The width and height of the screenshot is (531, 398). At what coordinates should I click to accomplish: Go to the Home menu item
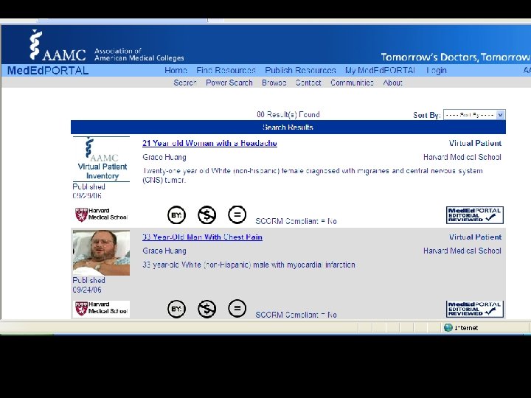tap(176, 71)
